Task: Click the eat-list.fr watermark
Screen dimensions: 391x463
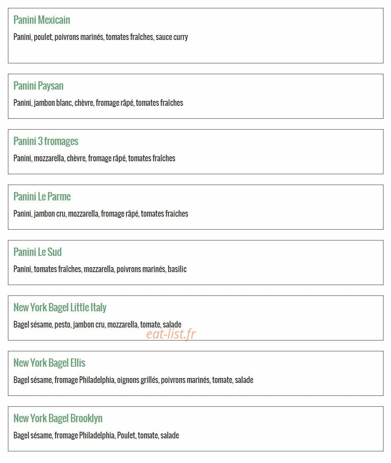Action: (x=171, y=334)
